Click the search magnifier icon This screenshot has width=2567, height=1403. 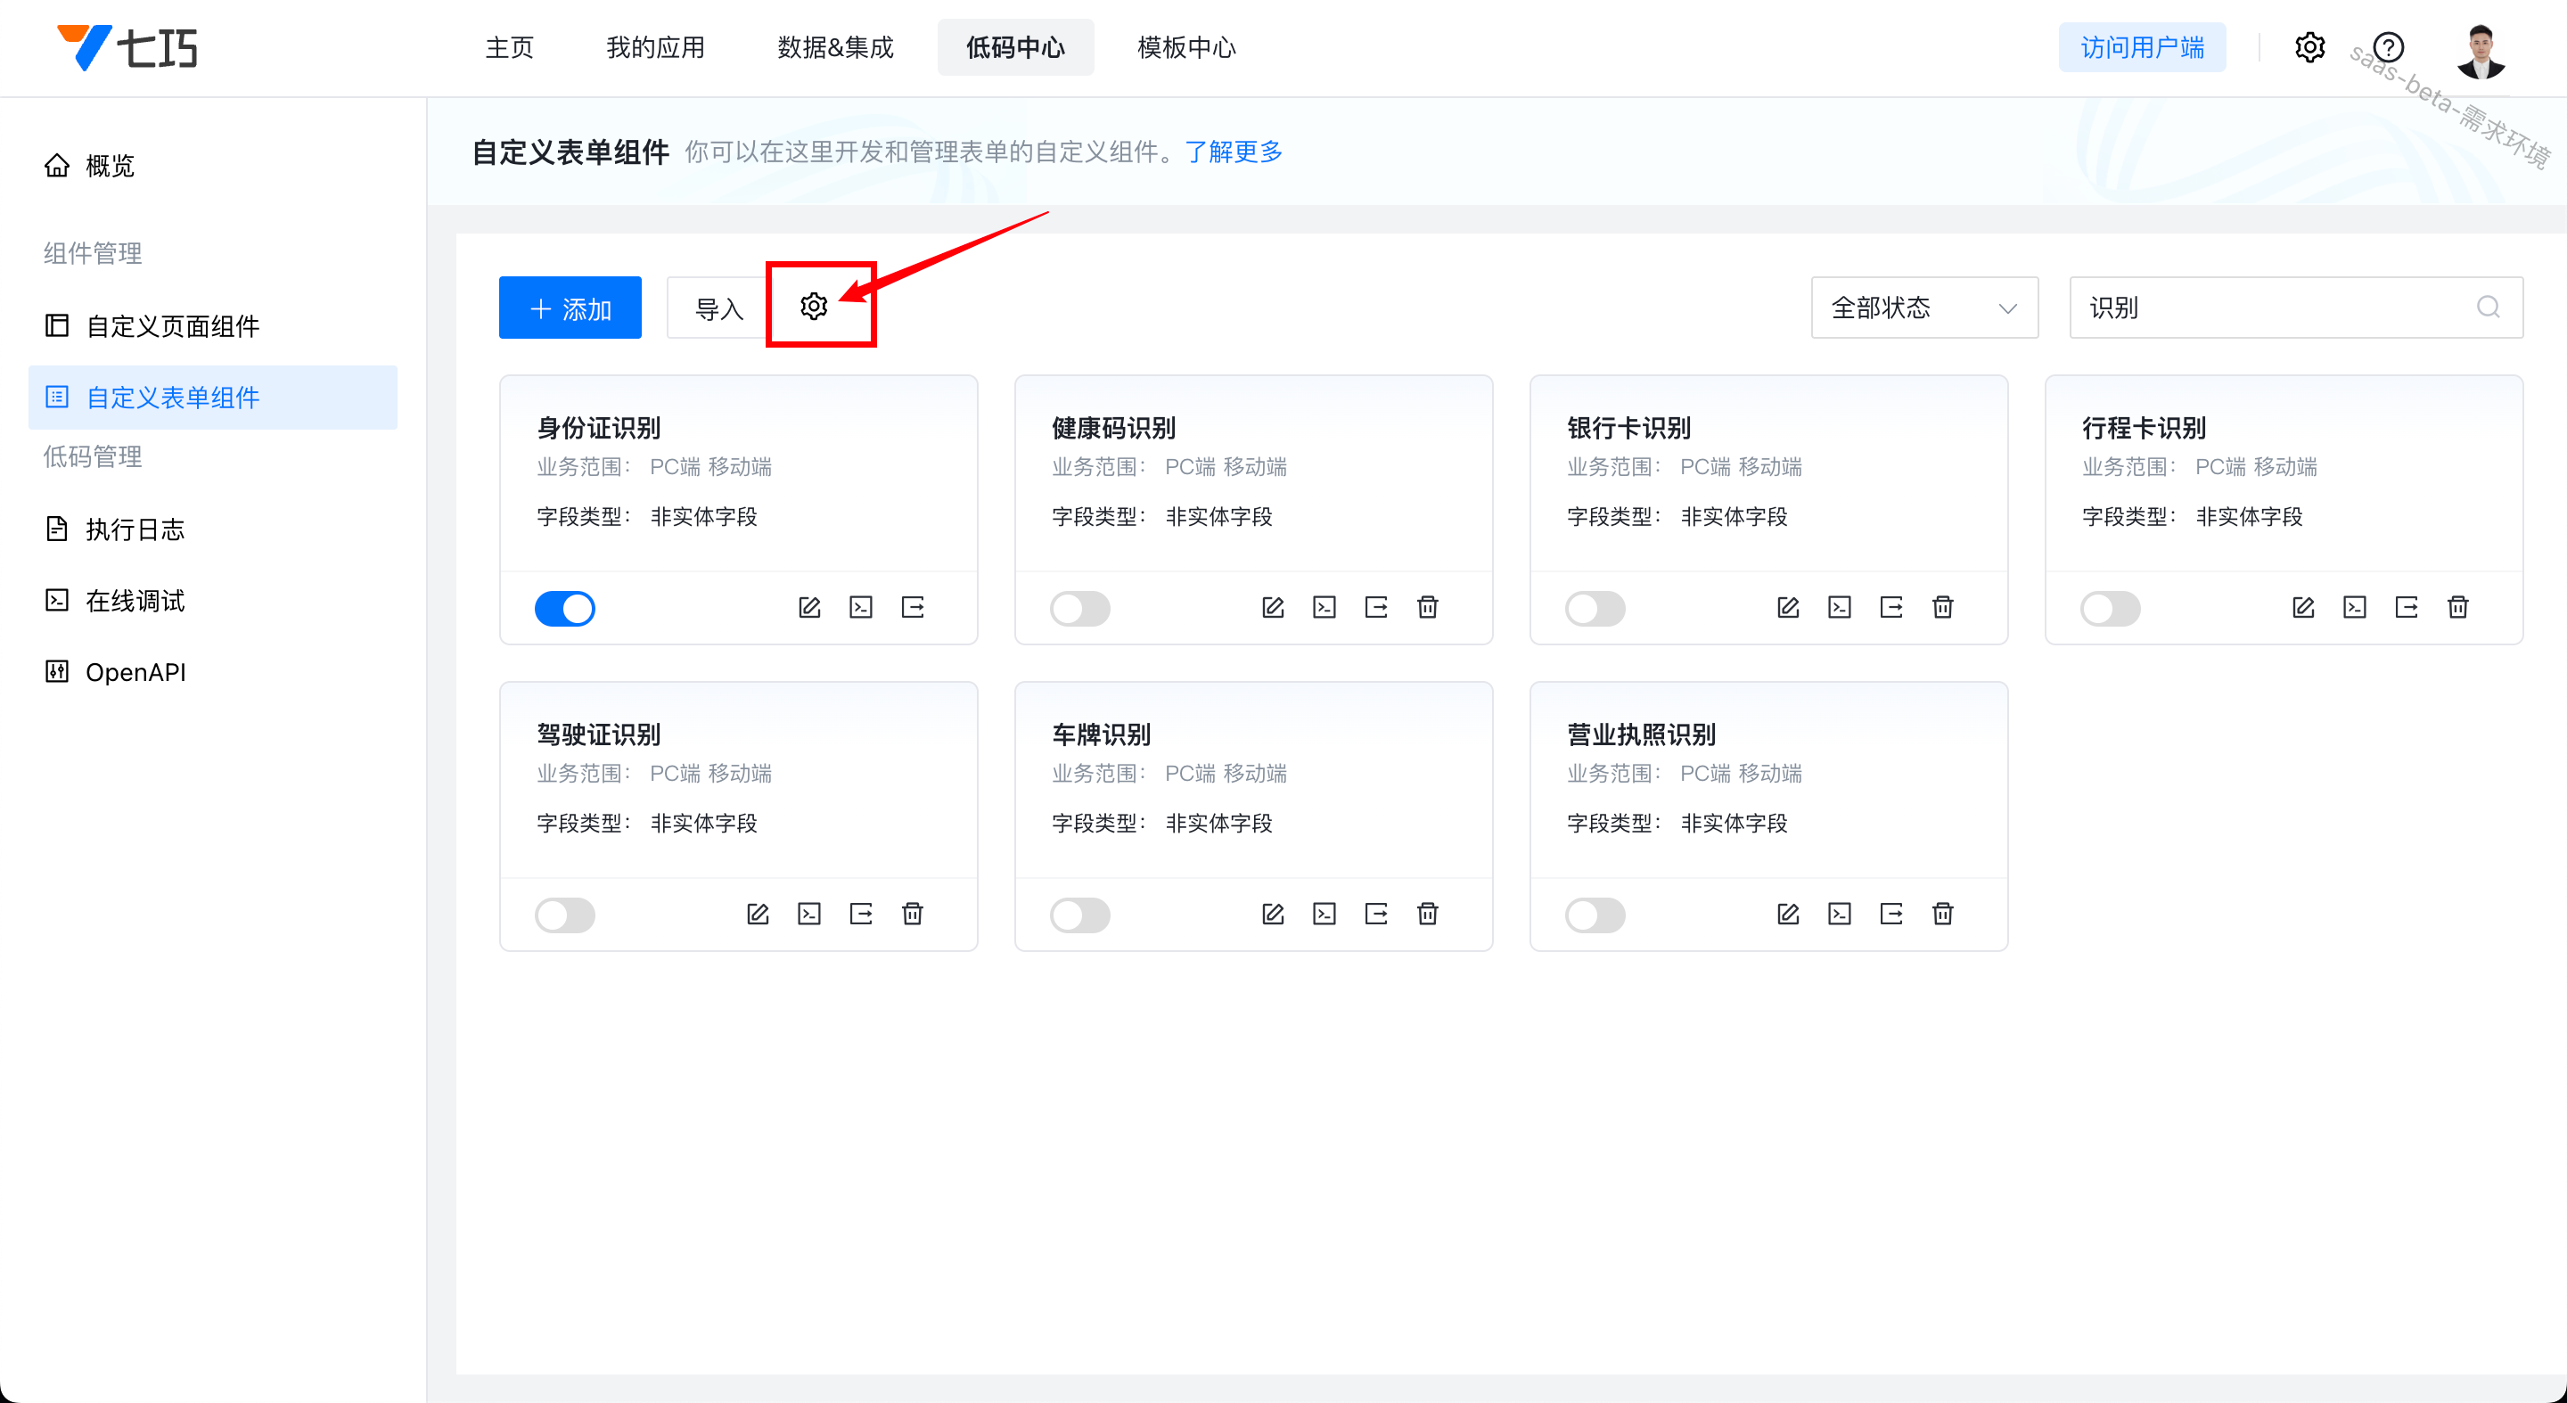pyautogui.click(x=2488, y=307)
